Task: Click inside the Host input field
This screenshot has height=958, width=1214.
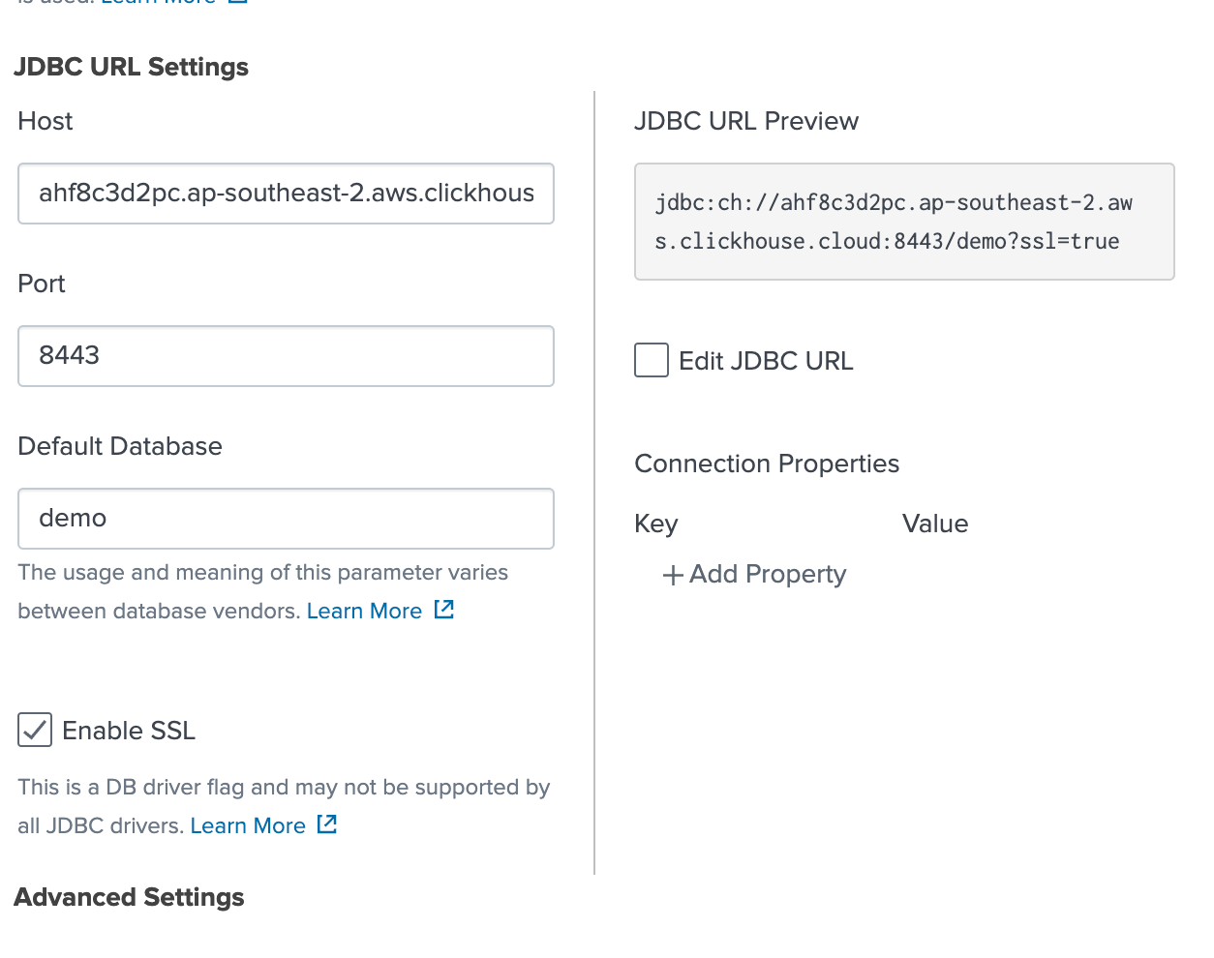Action: point(286,194)
